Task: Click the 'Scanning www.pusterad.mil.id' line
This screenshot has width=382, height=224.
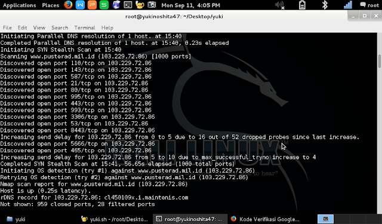Action: (x=95, y=57)
